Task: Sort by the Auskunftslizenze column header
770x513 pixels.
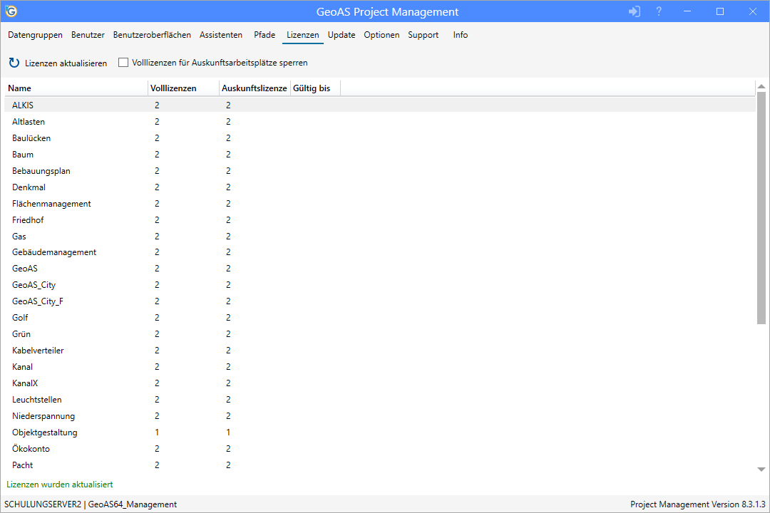Action: [255, 88]
